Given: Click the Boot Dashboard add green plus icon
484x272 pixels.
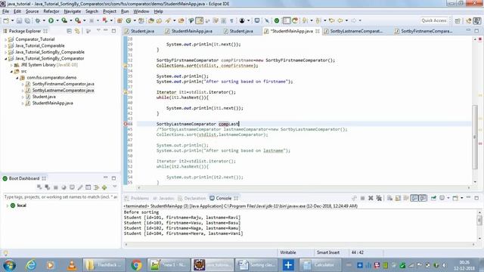Looking at the screenshot, I should point(104,187).
